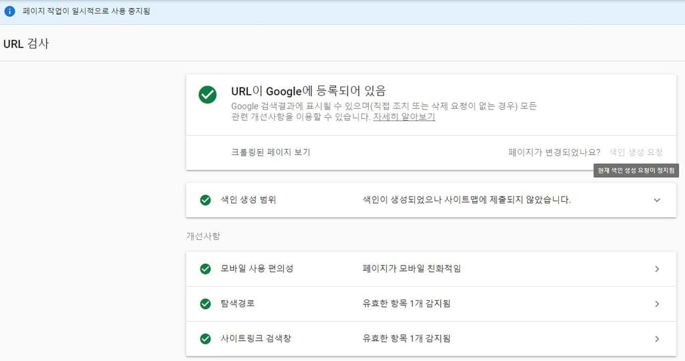Click the greyed-out 색인 생성 요청 button
The height and width of the screenshot is (361, 685).
[636, 152]
